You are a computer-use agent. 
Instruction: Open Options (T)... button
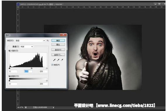58,55
